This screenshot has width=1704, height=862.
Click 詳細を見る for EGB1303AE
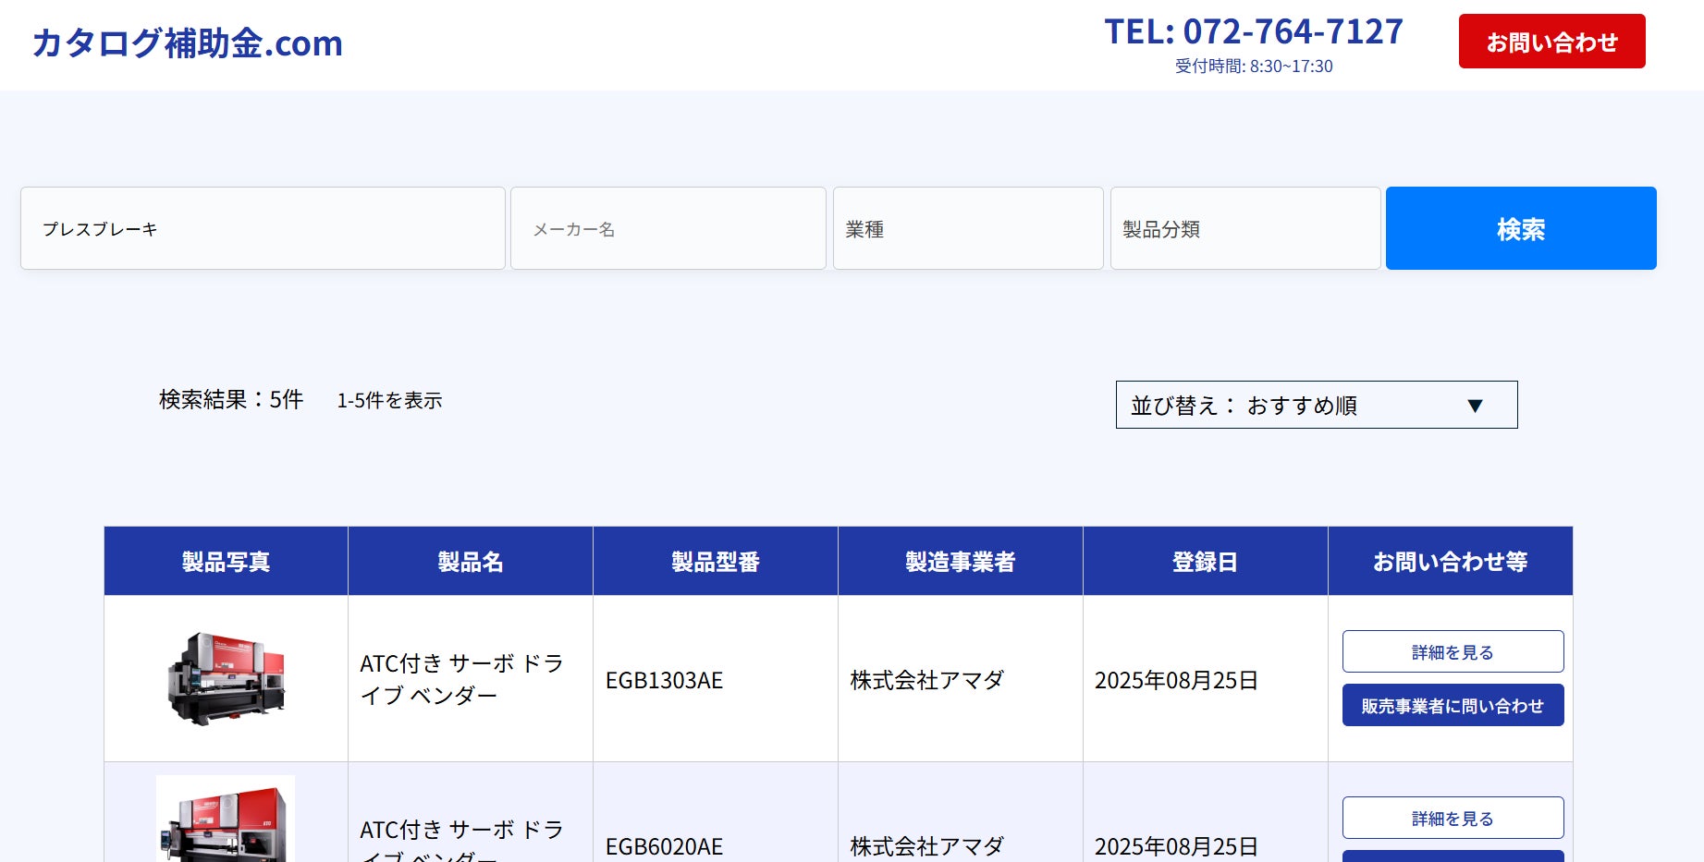point(1453,651)
